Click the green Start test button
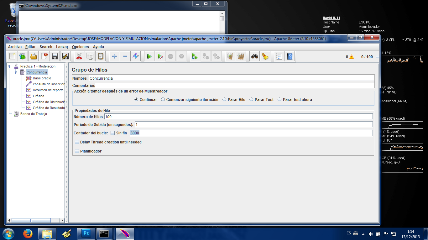Viewport: 428px width, 240px height. tap(149, 57)
